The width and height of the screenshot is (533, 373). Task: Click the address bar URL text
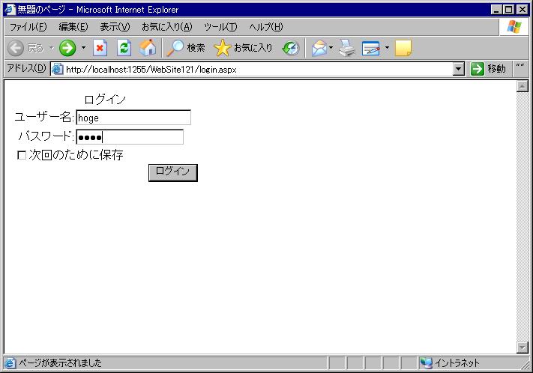151,70
